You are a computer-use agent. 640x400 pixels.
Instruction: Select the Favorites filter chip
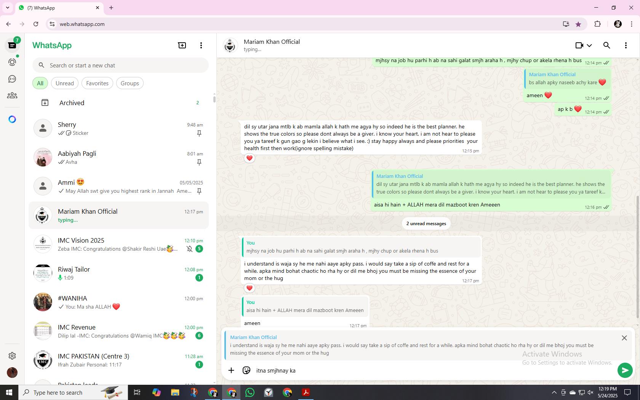tap(97, 83)
